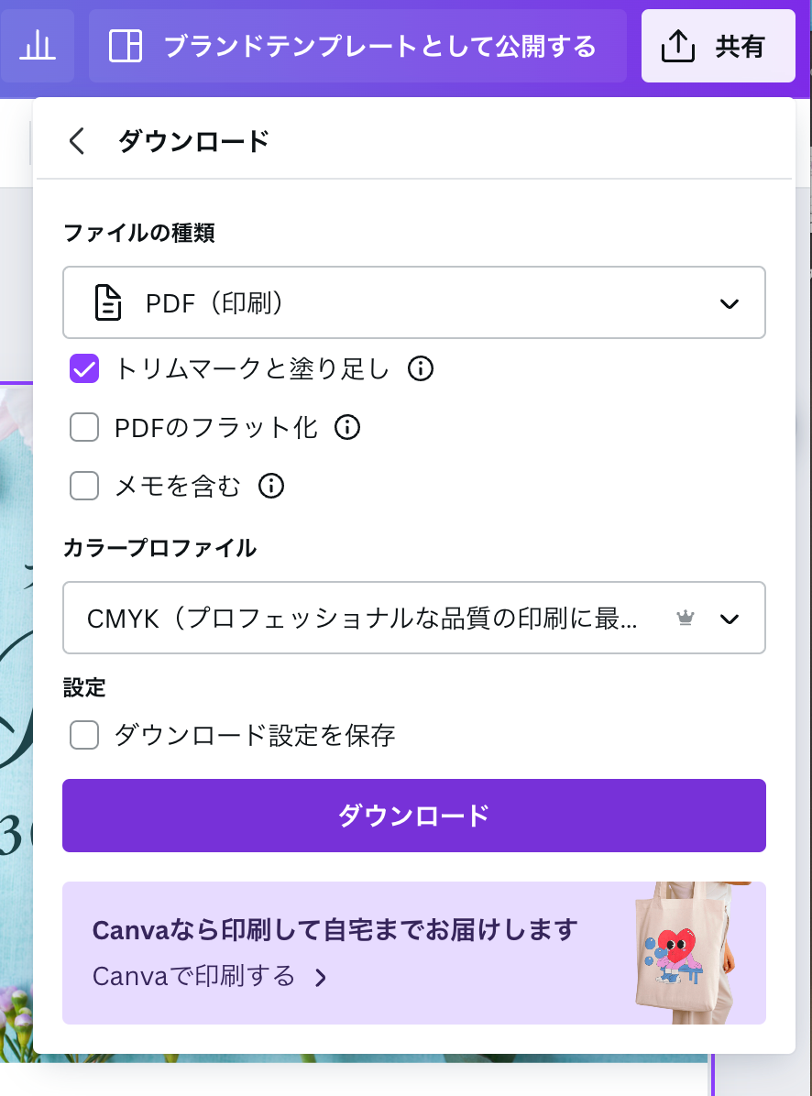
Task: Go back using the left chevron arrow
Action: click(77, 140)
